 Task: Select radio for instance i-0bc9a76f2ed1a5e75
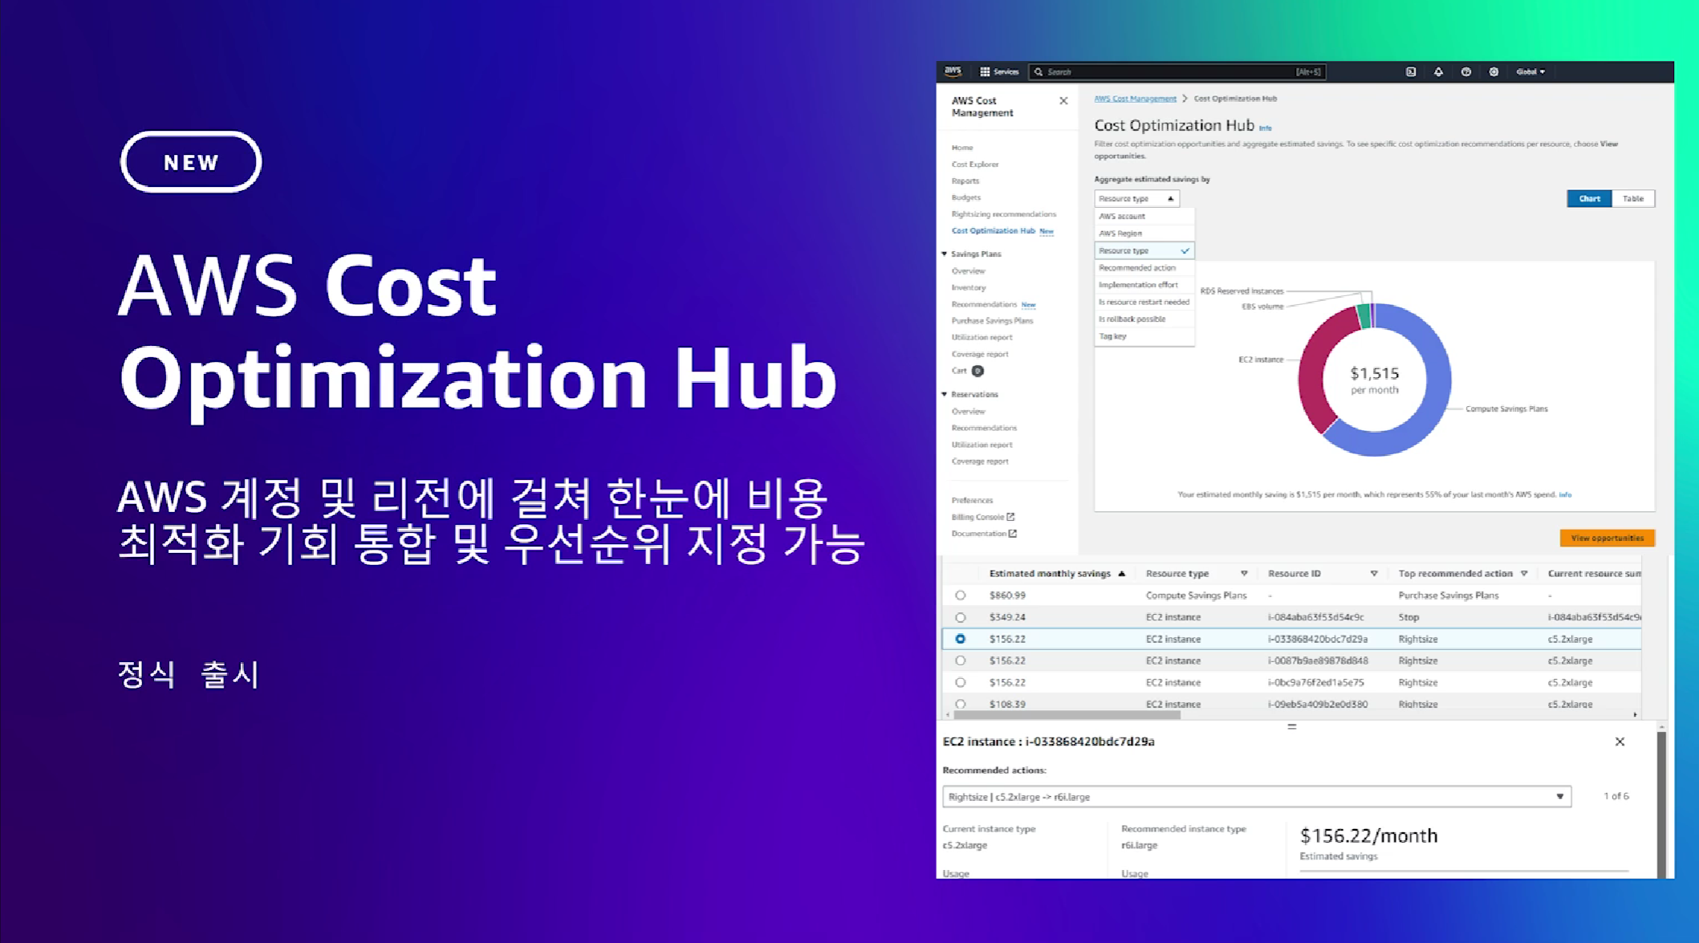pos(960,682)
